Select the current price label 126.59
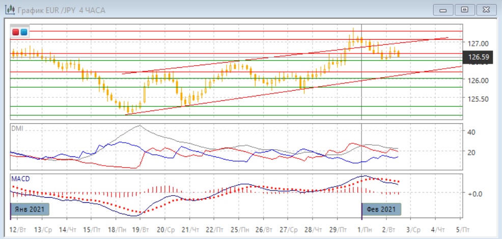The height and width of the screenshot is (239, 502). coord(479,58)
